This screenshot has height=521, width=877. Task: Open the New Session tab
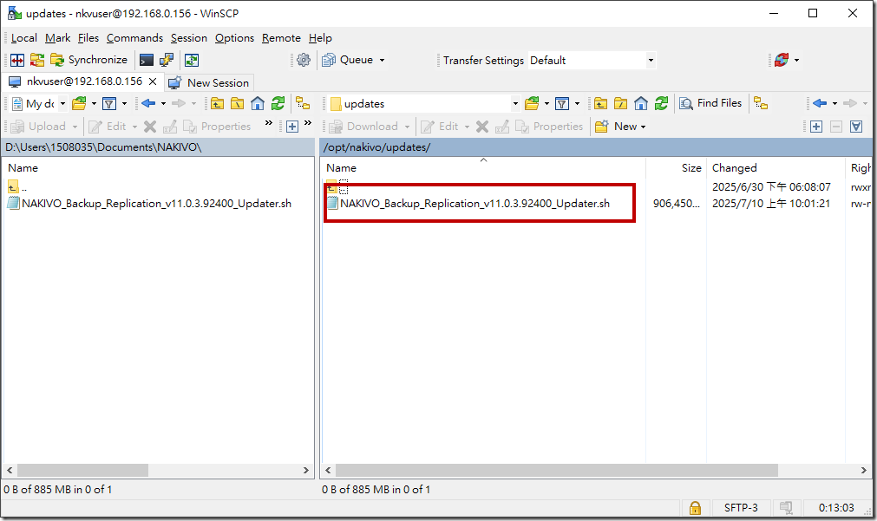click(209, 82)
